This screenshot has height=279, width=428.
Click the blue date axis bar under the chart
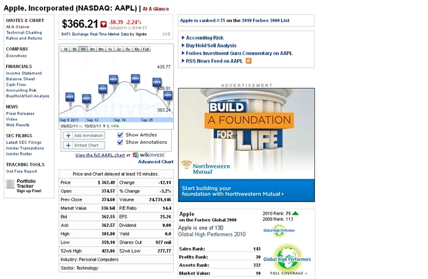click(x=116, y=120)
